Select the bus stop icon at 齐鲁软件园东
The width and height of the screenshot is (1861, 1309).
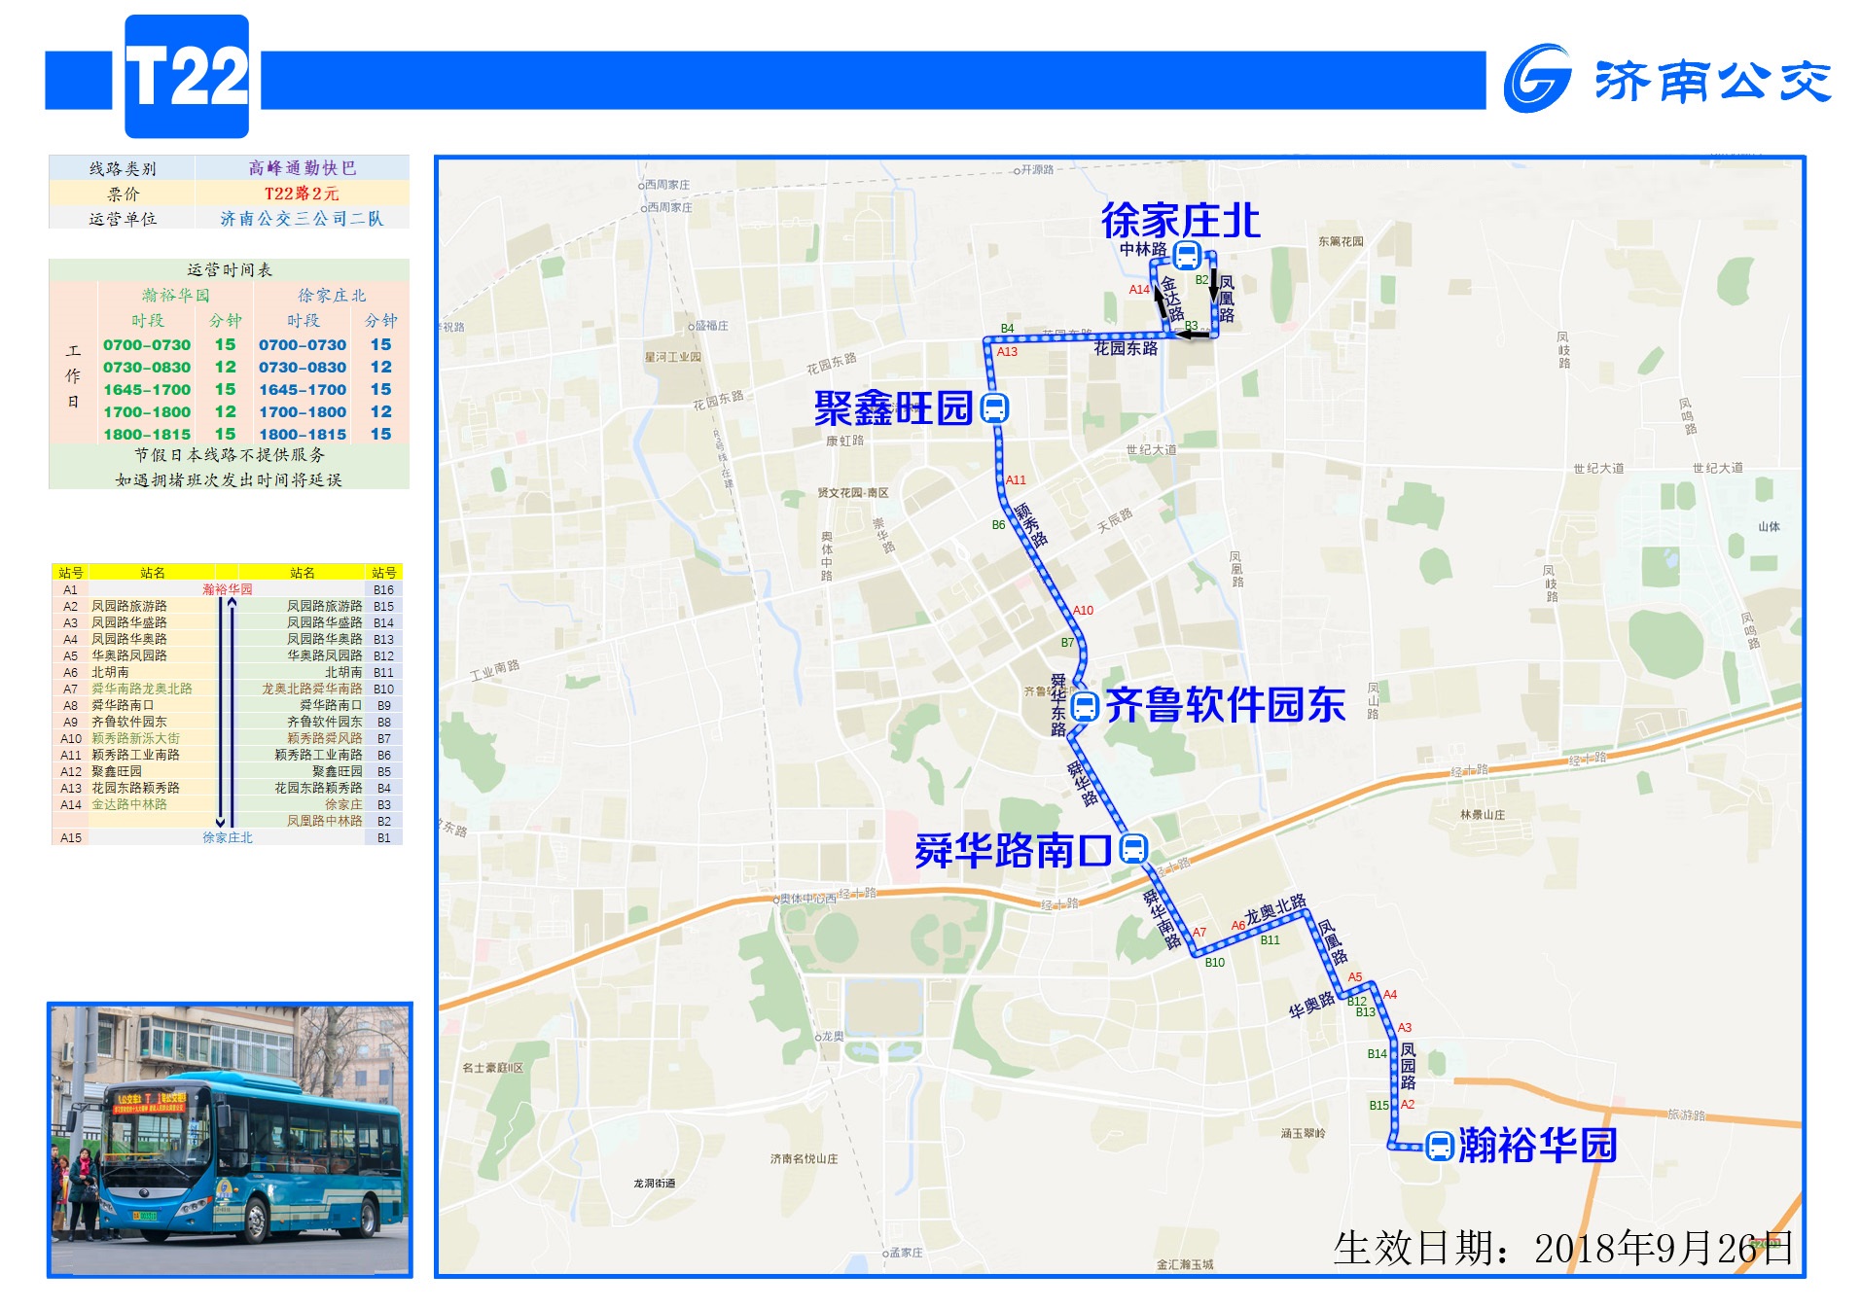click(1085, 706)
